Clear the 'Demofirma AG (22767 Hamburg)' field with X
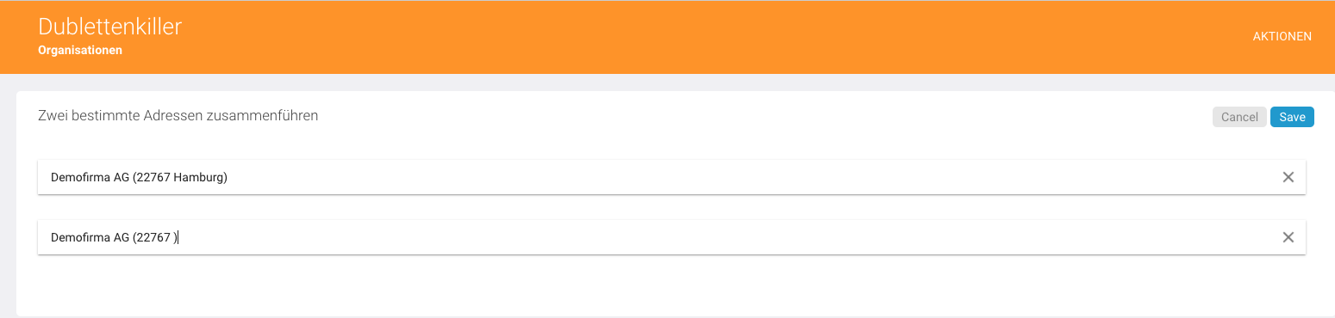Screen dimensions: 1335x318 pos(1288,177)
